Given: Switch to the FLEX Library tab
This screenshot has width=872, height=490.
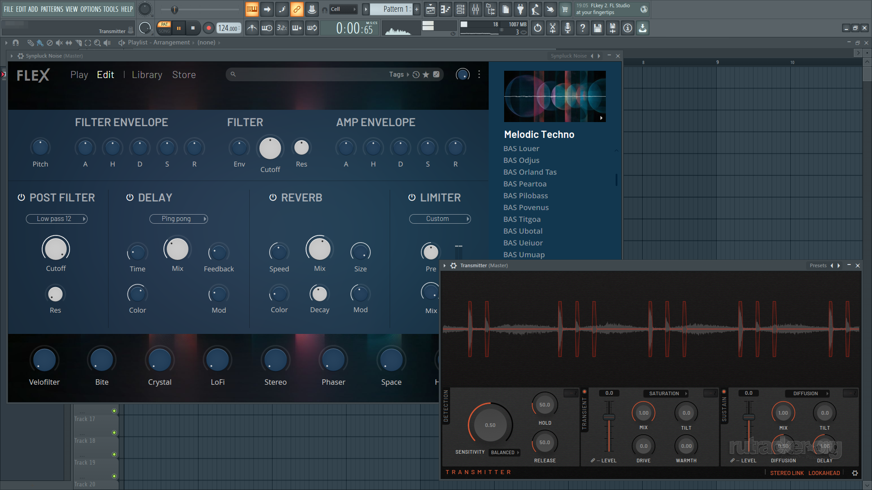Looking at the screenshot, I should (x=147, y=75).
